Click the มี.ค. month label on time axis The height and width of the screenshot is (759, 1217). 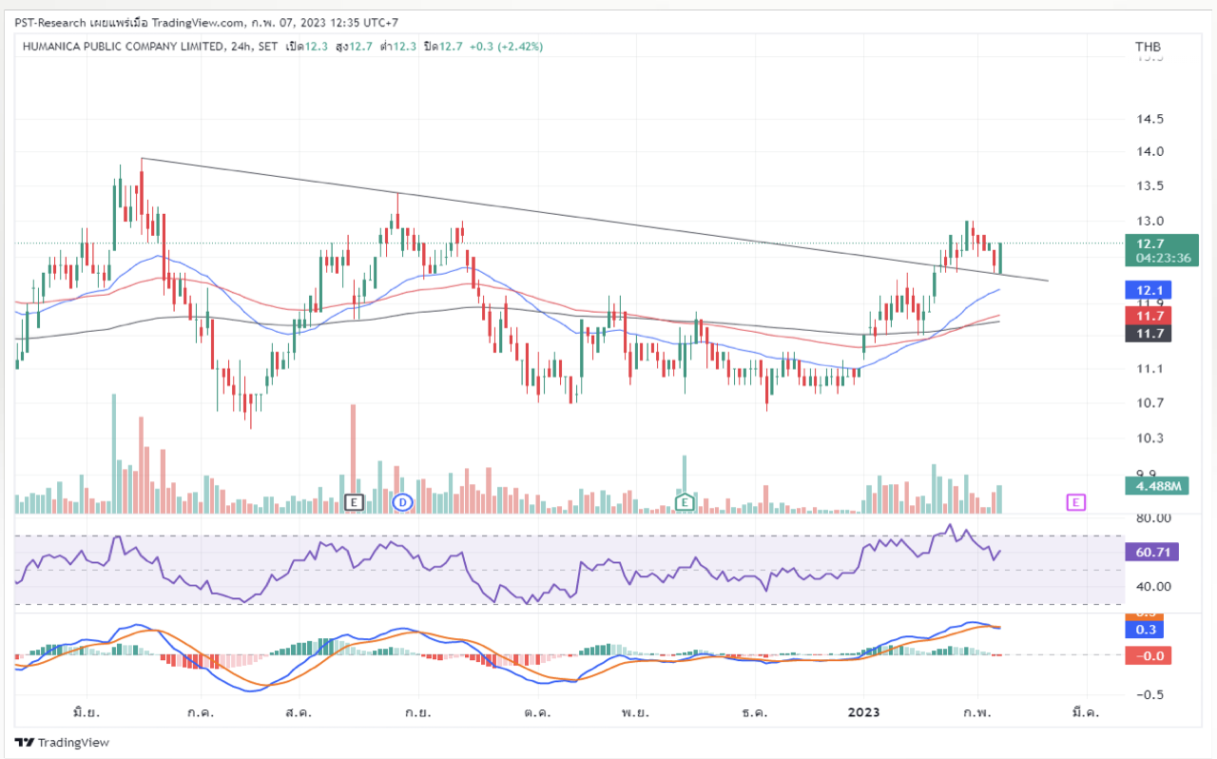pyautogui.click(x=1085, y=711)
